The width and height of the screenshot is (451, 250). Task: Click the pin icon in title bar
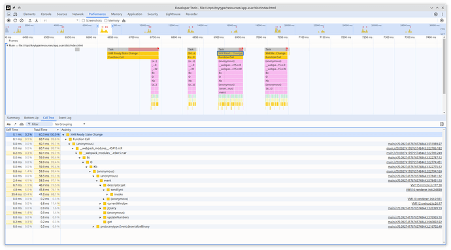14,8
